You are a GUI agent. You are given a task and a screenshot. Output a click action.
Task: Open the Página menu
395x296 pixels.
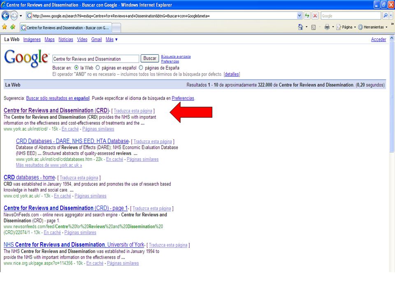346,27
